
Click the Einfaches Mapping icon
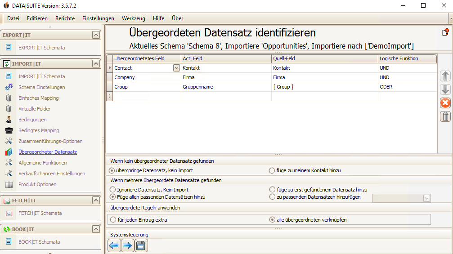(9, 98)
